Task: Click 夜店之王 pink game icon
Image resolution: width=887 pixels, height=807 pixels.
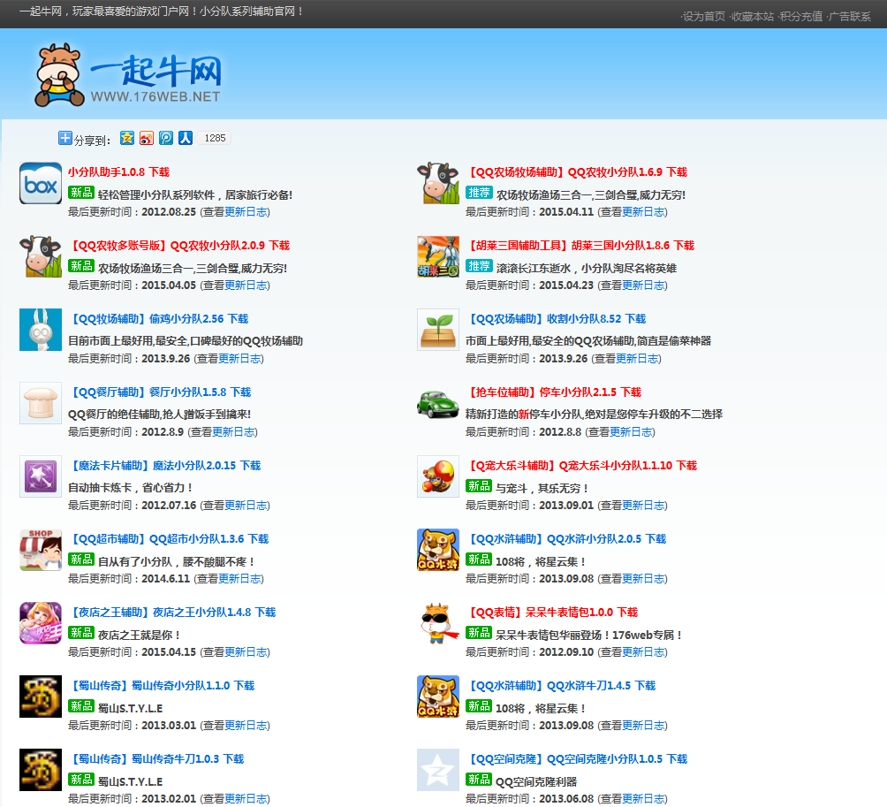Action: click(41, 623)
